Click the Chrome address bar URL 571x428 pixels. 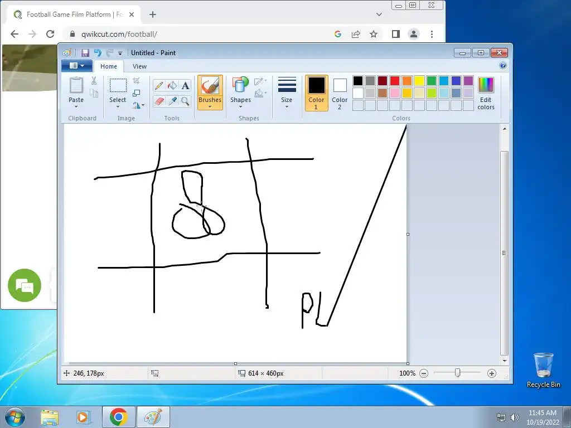point(119,34)
